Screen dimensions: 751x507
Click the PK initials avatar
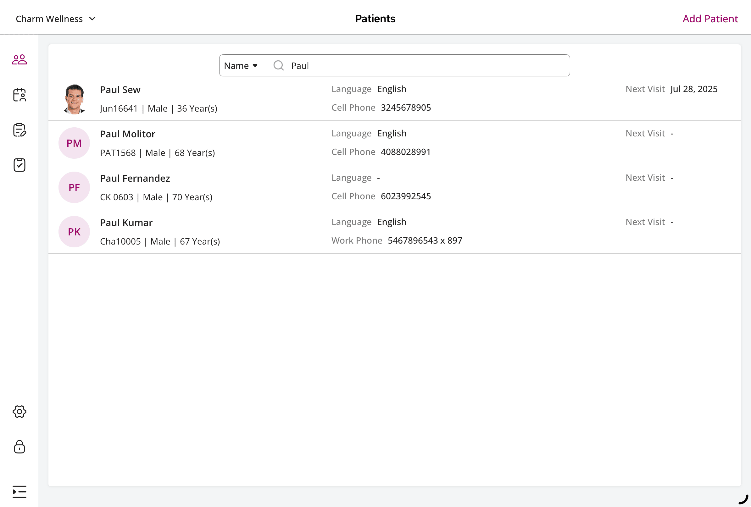click(74, 232)
